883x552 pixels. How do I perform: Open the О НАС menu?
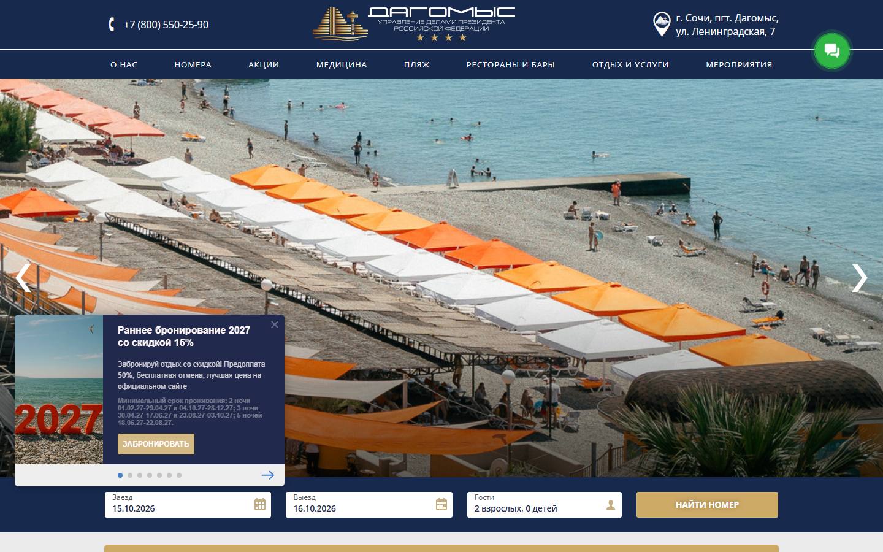[x=124, y=64]
